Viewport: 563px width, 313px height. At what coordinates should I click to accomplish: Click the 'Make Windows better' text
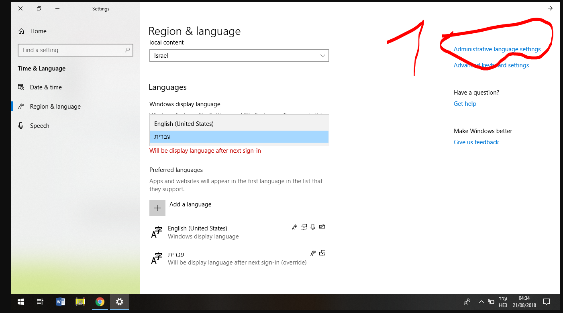(483, 131)
